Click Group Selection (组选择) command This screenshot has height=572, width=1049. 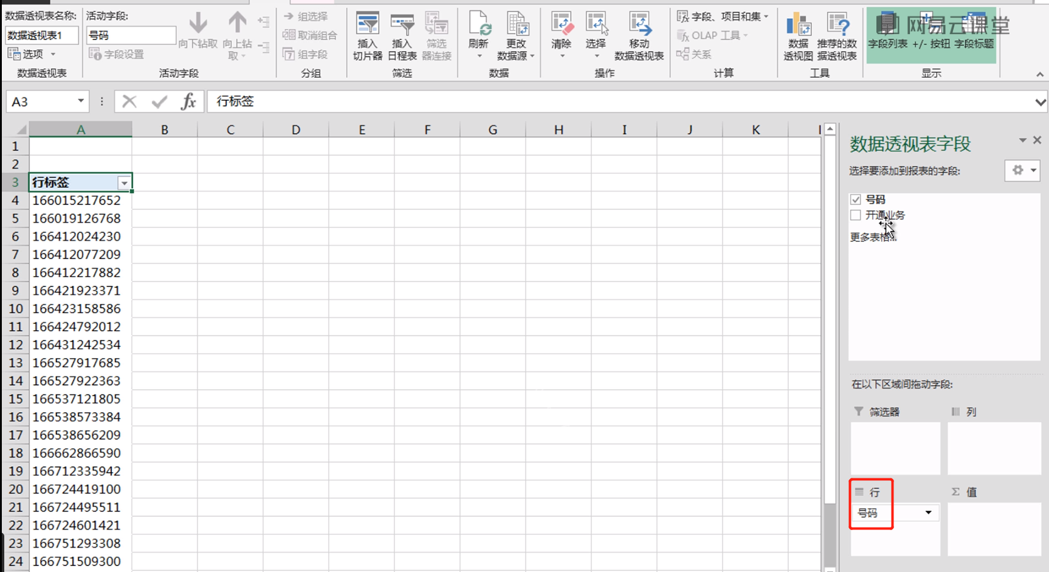[306, 16]
